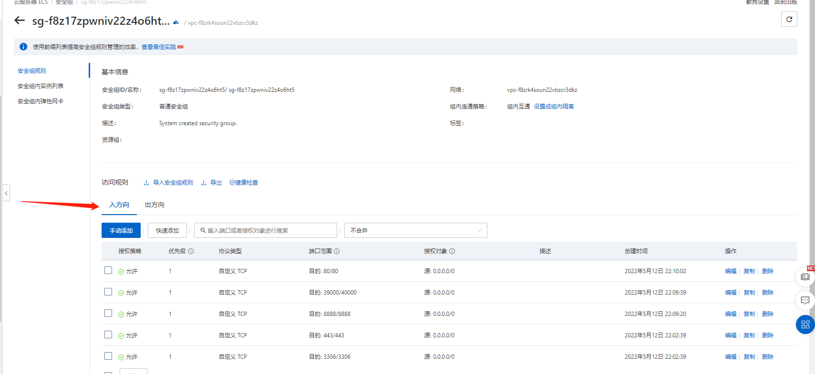The image size is (815, 374).
Task: Open 安全组内实例列表 in the side menu
Action: [x=41, y=86]
